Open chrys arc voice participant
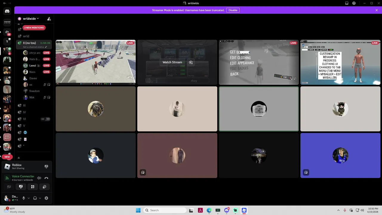382x215 pixels. click(x=36, y=53)
